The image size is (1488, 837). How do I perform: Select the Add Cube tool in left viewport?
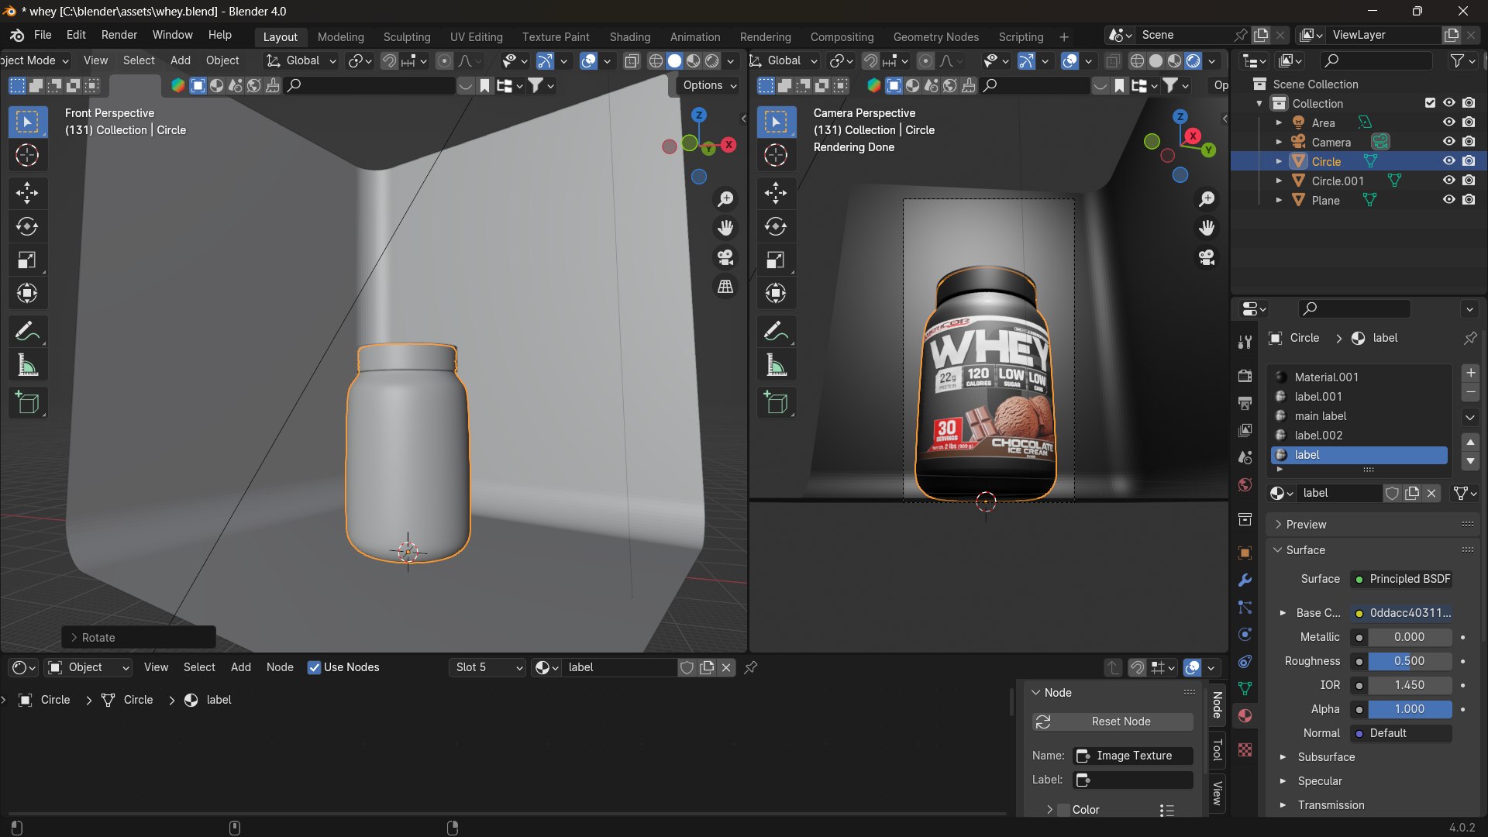(x=27, y=403)
